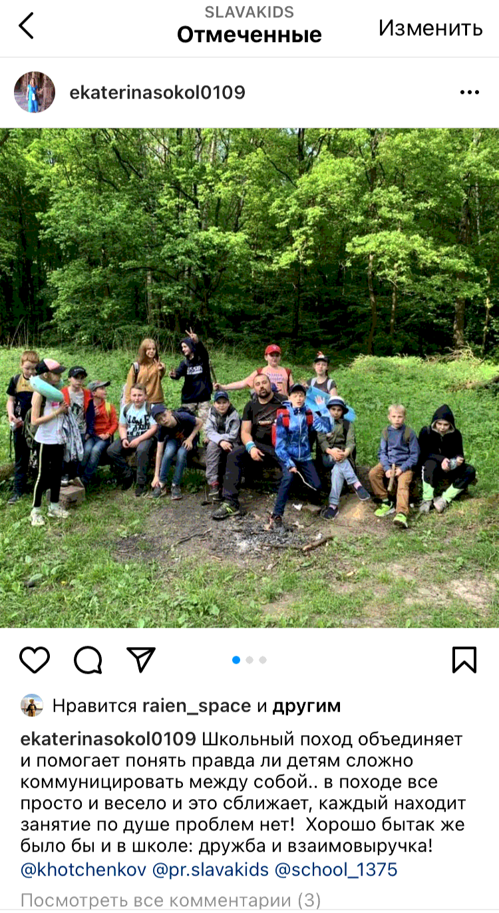
Task: Select the third carousel page dot
Action: (263, 660)
